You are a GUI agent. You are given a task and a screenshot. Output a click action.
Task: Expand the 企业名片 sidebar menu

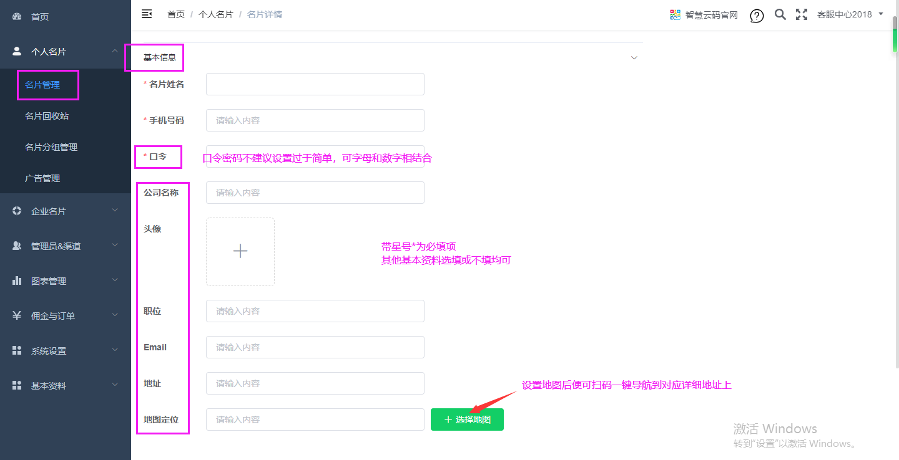pyautogui.click(x=66, y=211)
